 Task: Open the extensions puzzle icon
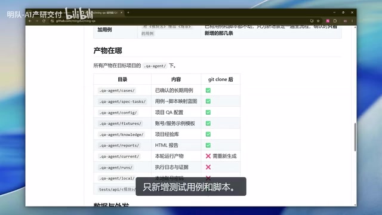point(335,21)
